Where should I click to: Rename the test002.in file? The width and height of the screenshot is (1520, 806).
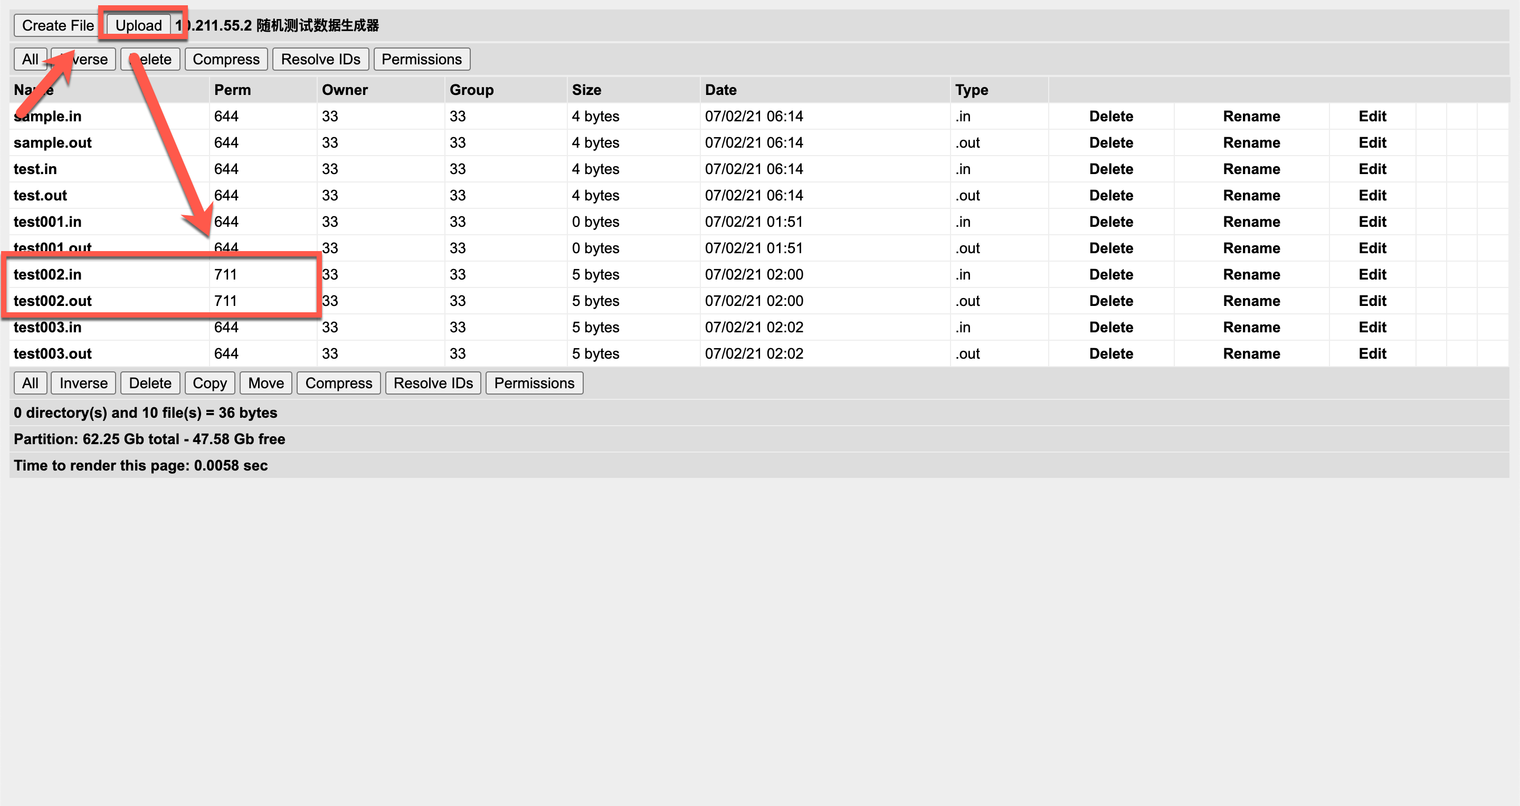pos(1251,274)
